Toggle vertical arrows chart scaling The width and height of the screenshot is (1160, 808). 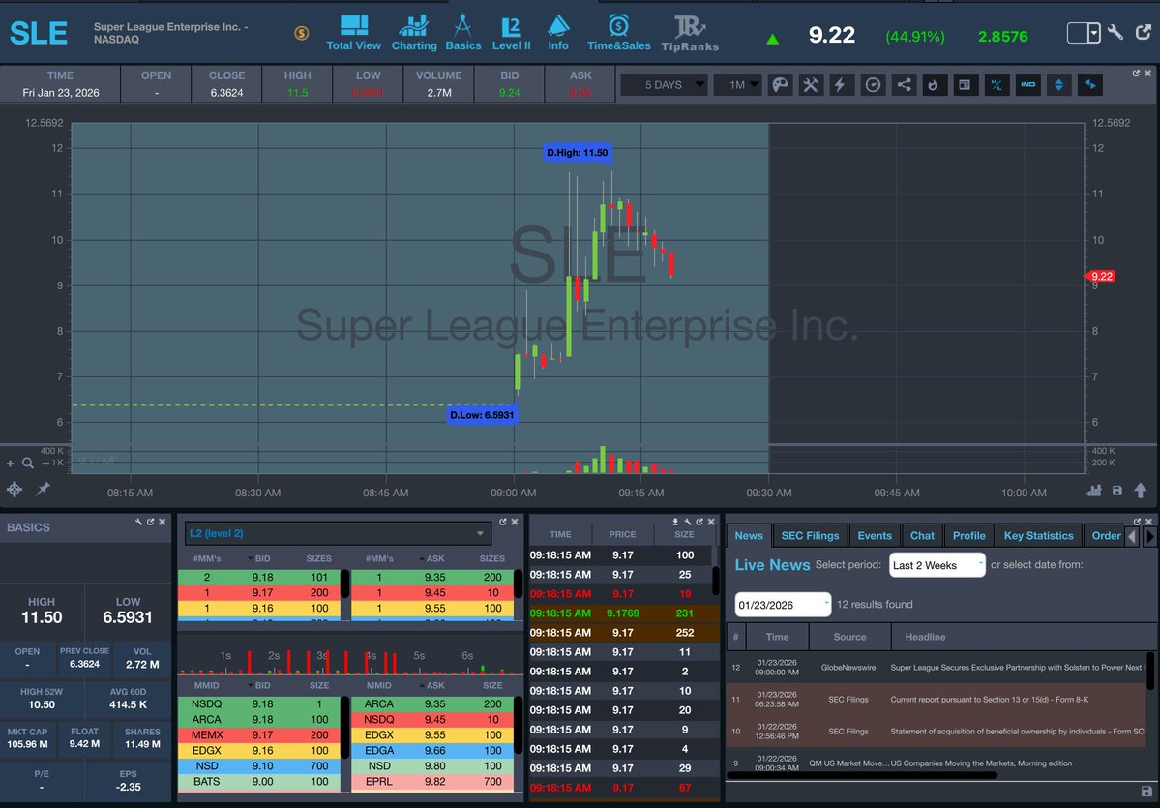point(1058,85)
